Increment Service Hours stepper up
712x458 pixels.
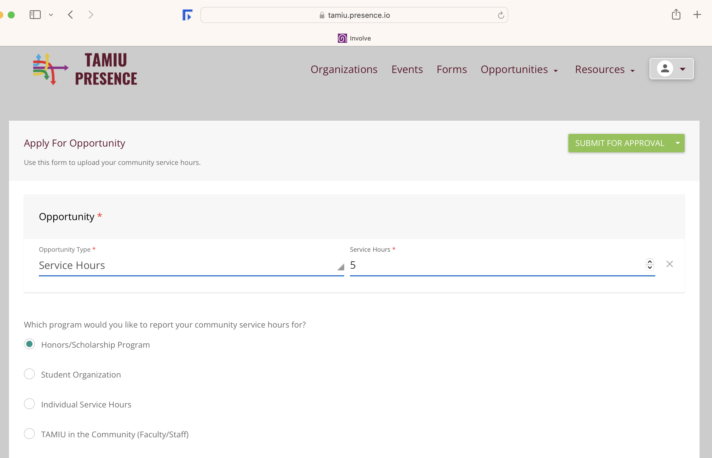pos(650,261)
